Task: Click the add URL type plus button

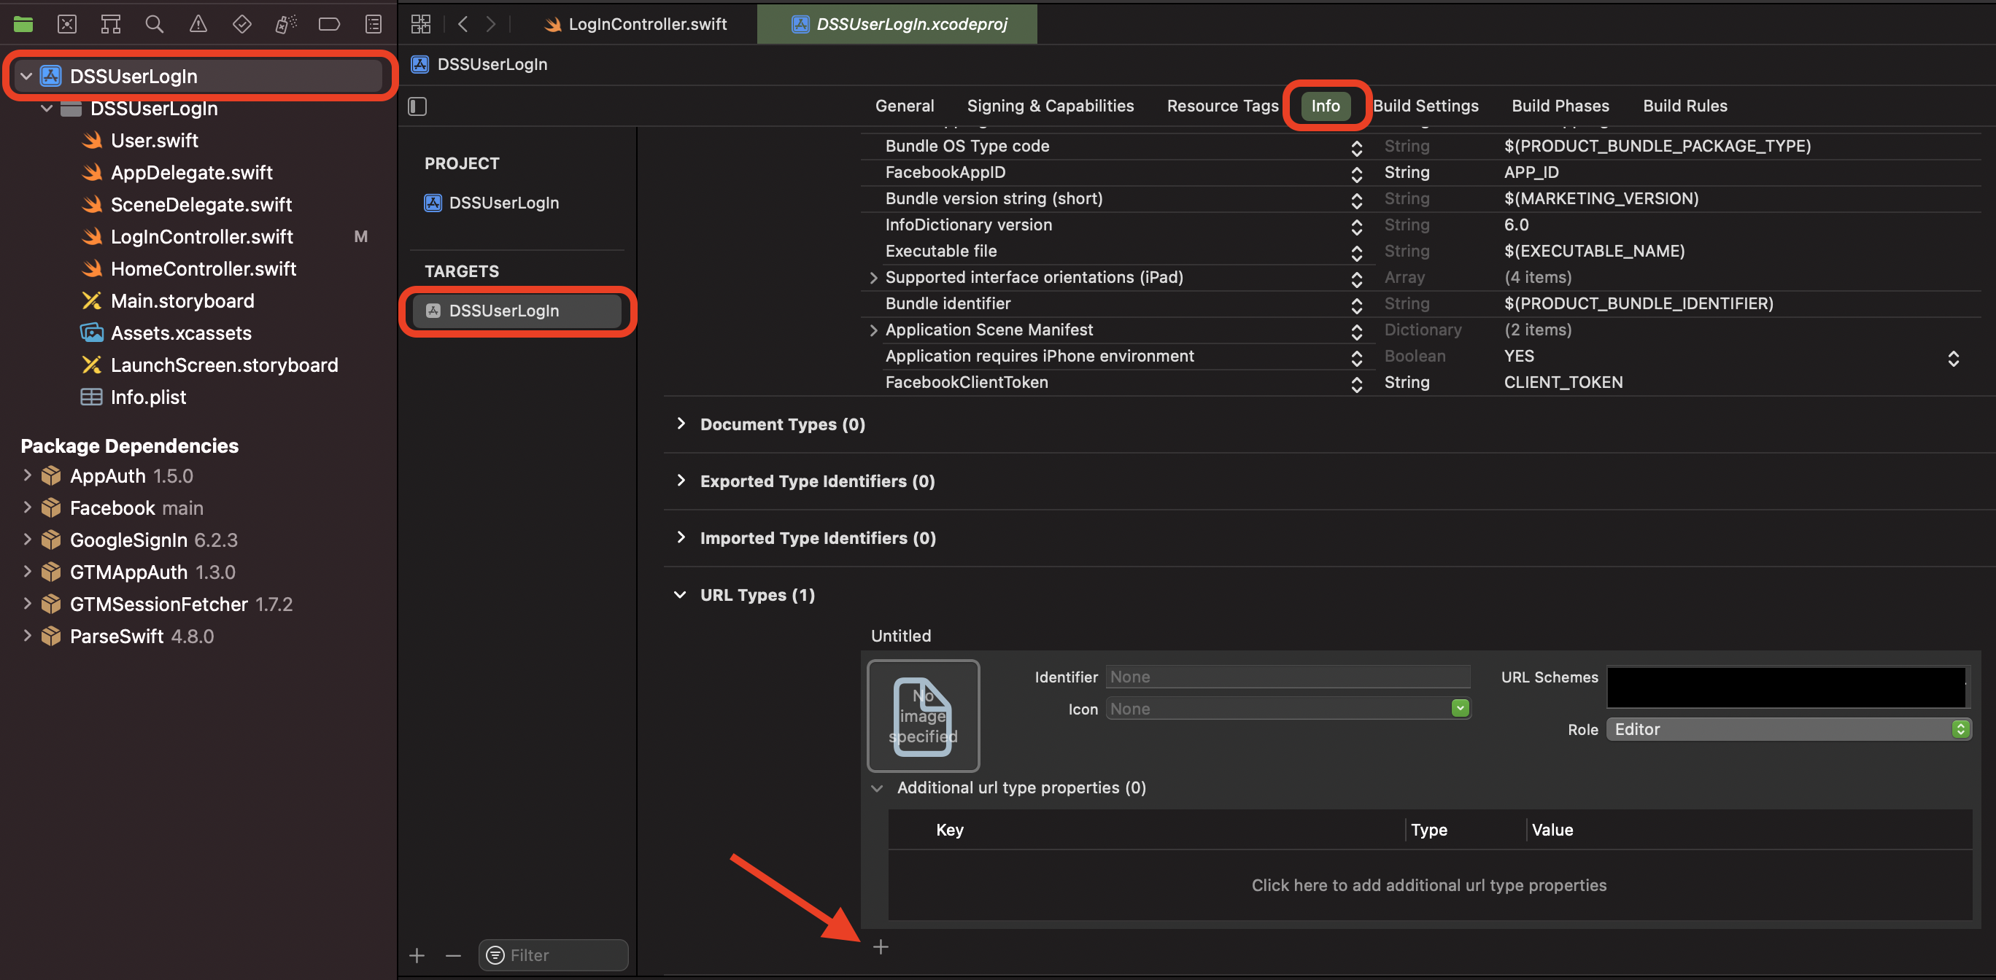Action: click(881, 947)
